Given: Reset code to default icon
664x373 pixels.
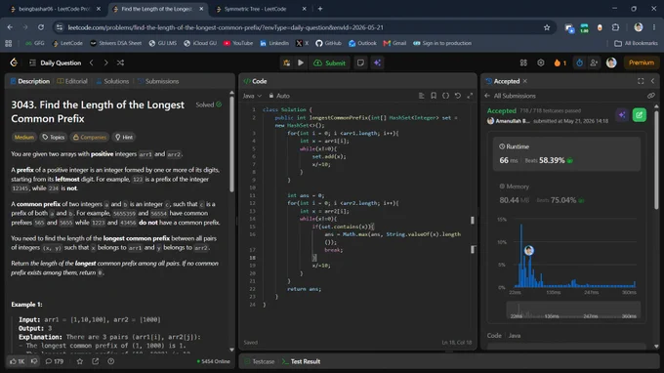Looking at the screenshot, I should (x=458, y=96).
